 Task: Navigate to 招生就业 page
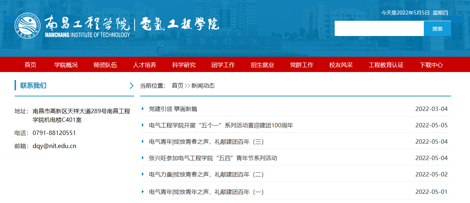coord(262,65)
